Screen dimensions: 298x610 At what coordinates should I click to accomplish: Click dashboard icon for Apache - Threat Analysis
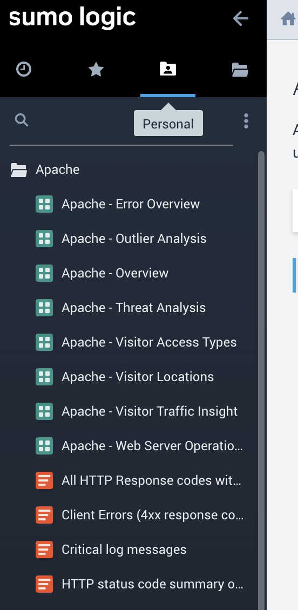point(44,308)
